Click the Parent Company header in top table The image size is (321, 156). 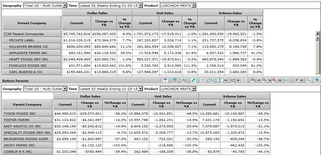click(x=32, y=23)
